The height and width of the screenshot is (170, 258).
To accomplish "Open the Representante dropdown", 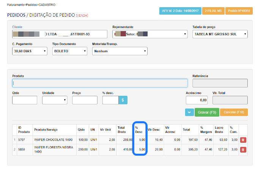I will 150,34.
